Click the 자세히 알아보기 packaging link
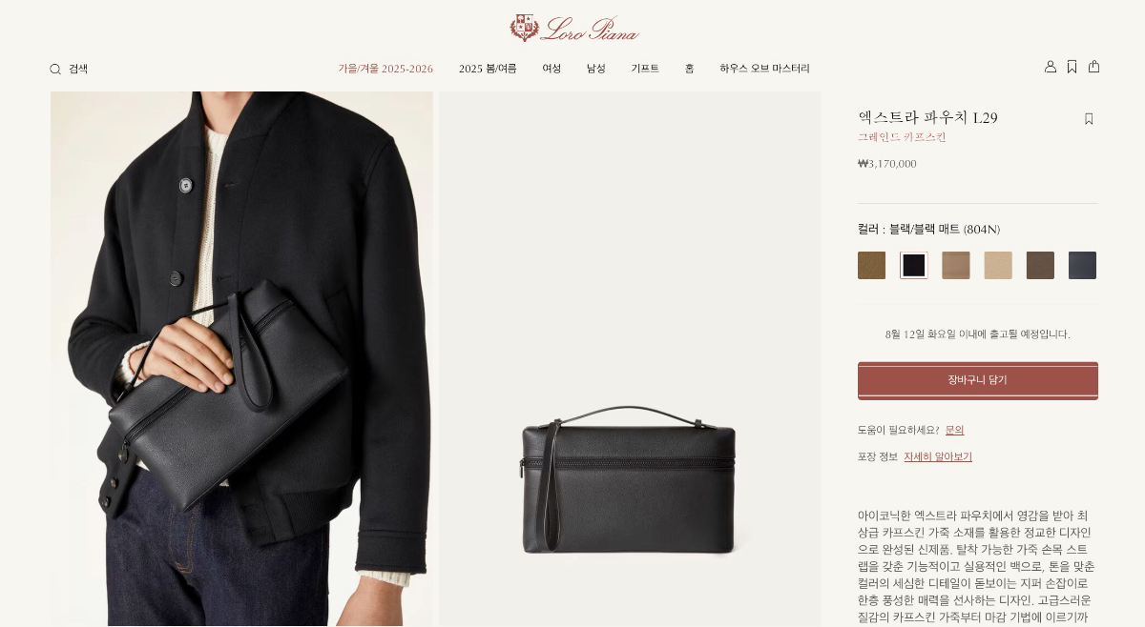This screenshot has height=627, width=1145. 938,457
